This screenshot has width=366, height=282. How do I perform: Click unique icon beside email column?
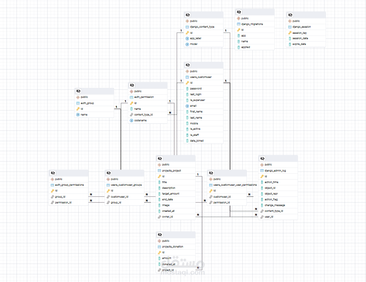[x=187, y=106]
